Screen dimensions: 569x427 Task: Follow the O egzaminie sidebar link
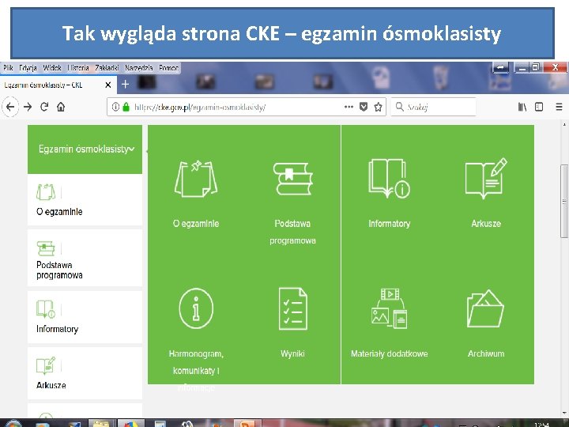point(59,211)
